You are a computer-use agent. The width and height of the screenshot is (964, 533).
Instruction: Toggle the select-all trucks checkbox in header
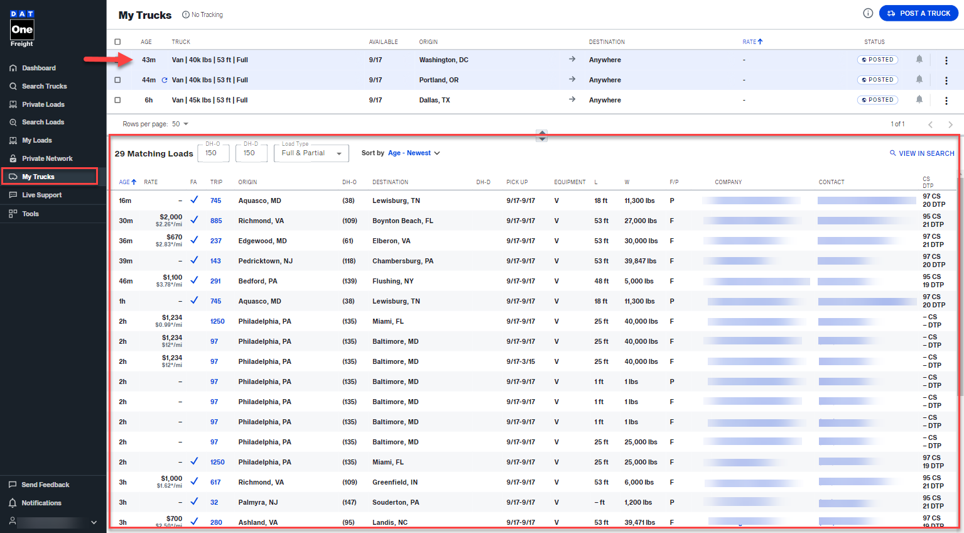click(117, 42)
